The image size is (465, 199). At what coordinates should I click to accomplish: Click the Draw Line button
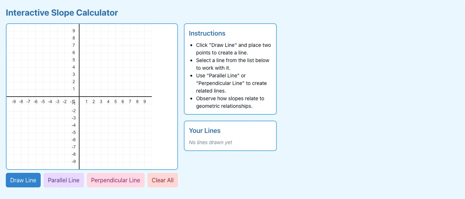point(23,180)
